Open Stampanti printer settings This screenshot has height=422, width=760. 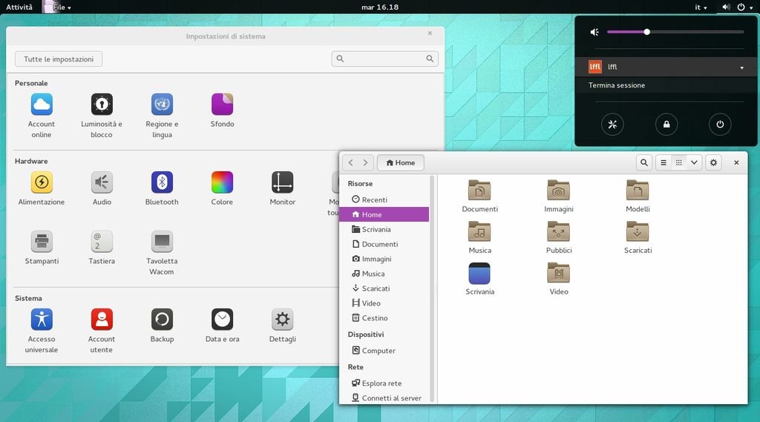click(x=42, y=242)
